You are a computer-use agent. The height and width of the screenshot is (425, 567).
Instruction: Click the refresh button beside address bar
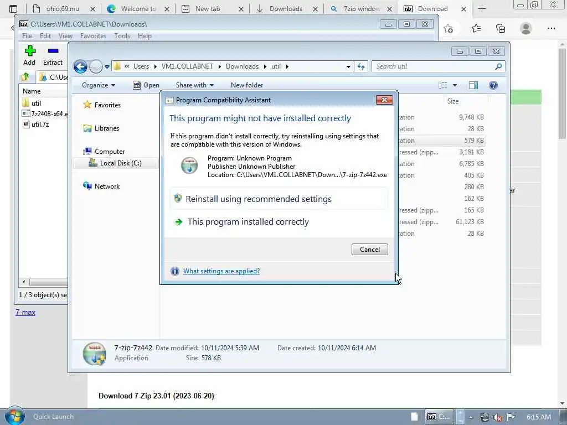click(361, 66)
